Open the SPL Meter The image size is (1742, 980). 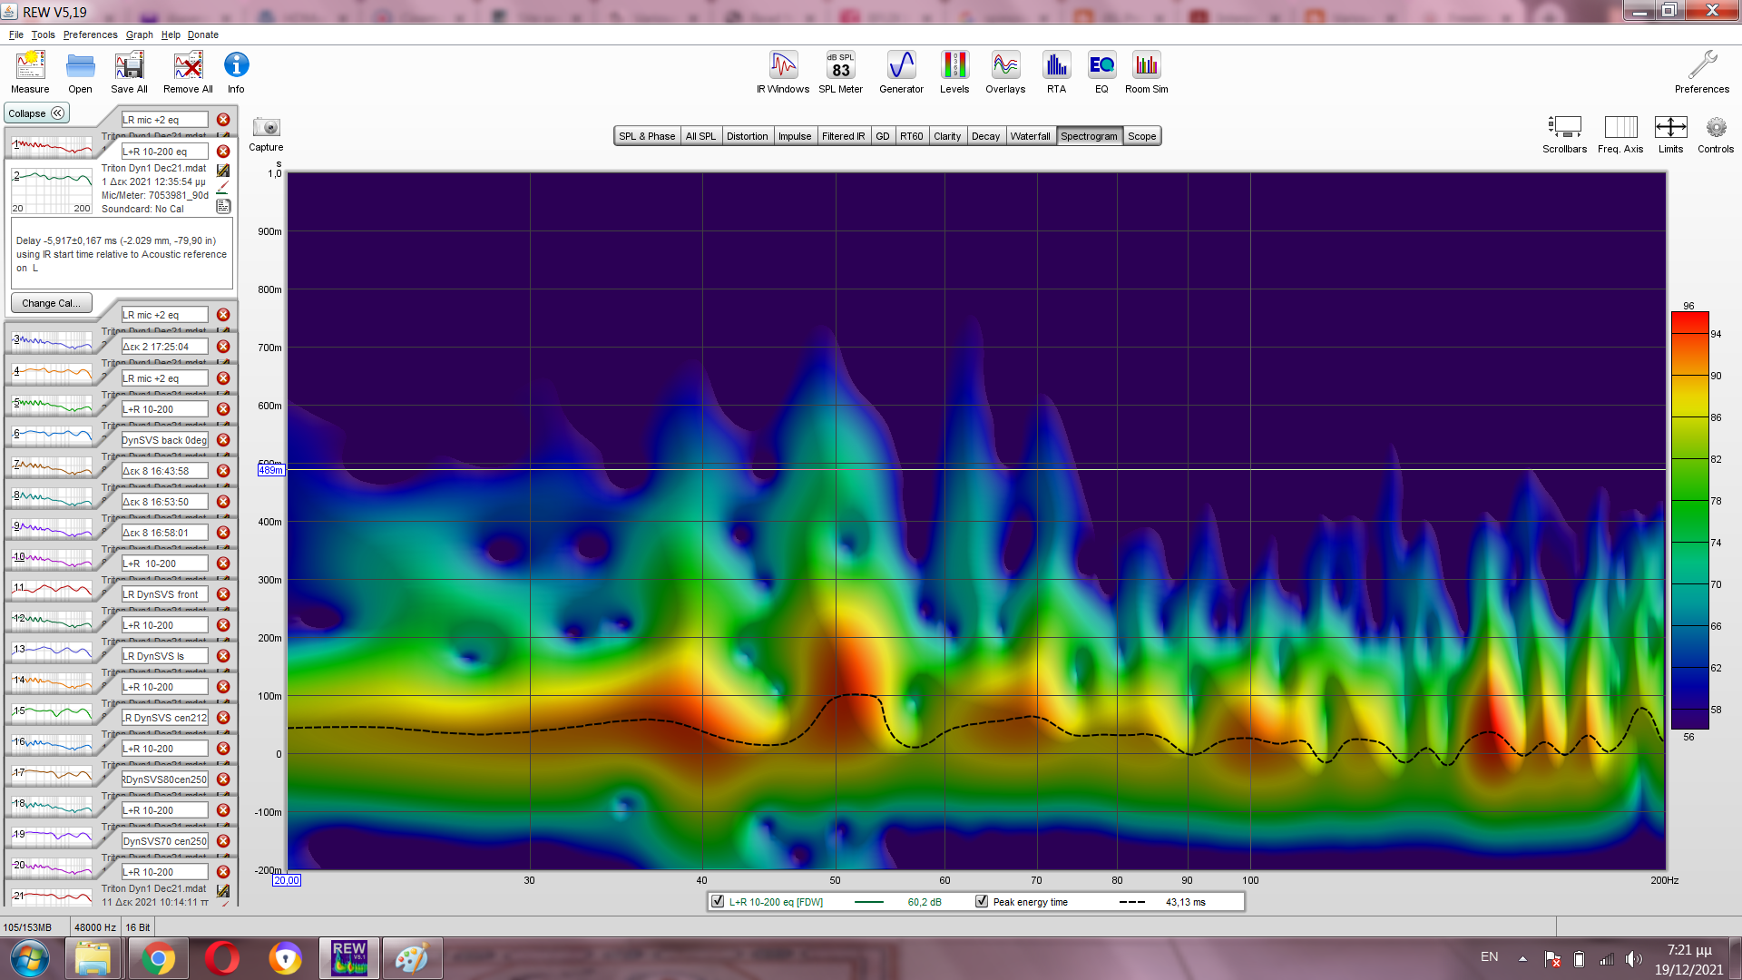coord(840,73)
